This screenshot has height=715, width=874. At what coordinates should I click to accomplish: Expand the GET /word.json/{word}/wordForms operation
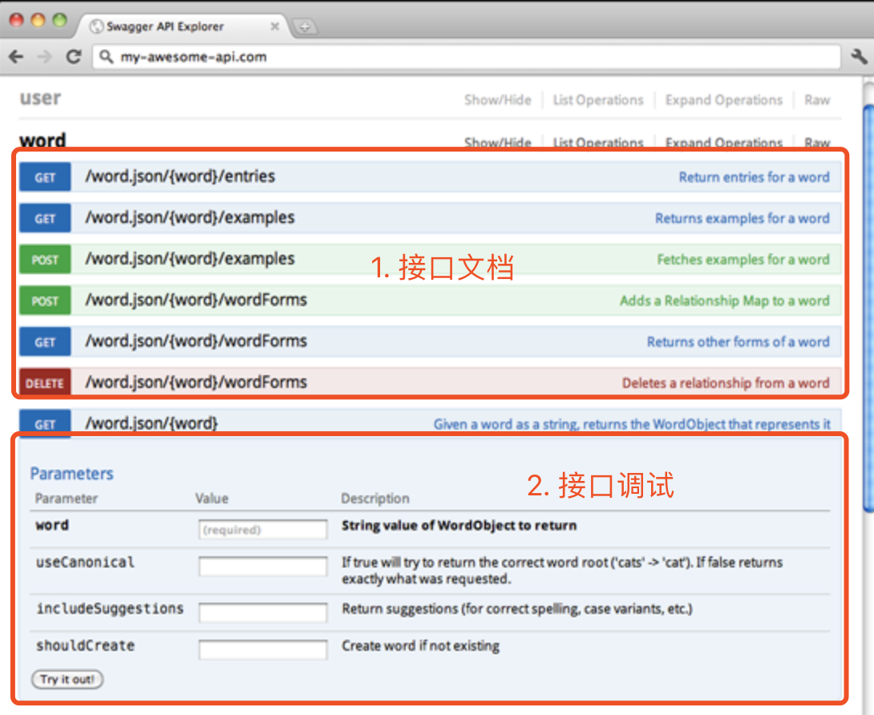click(x=196, y=341)
